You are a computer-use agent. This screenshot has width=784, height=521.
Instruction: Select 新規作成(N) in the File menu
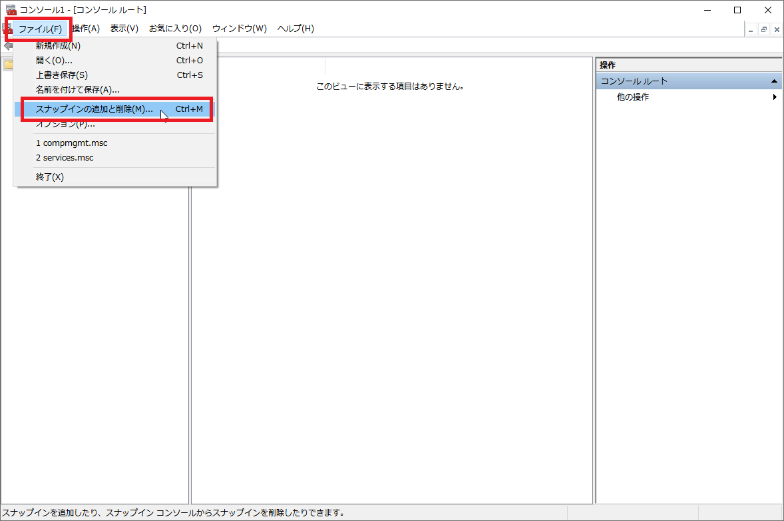58,46
